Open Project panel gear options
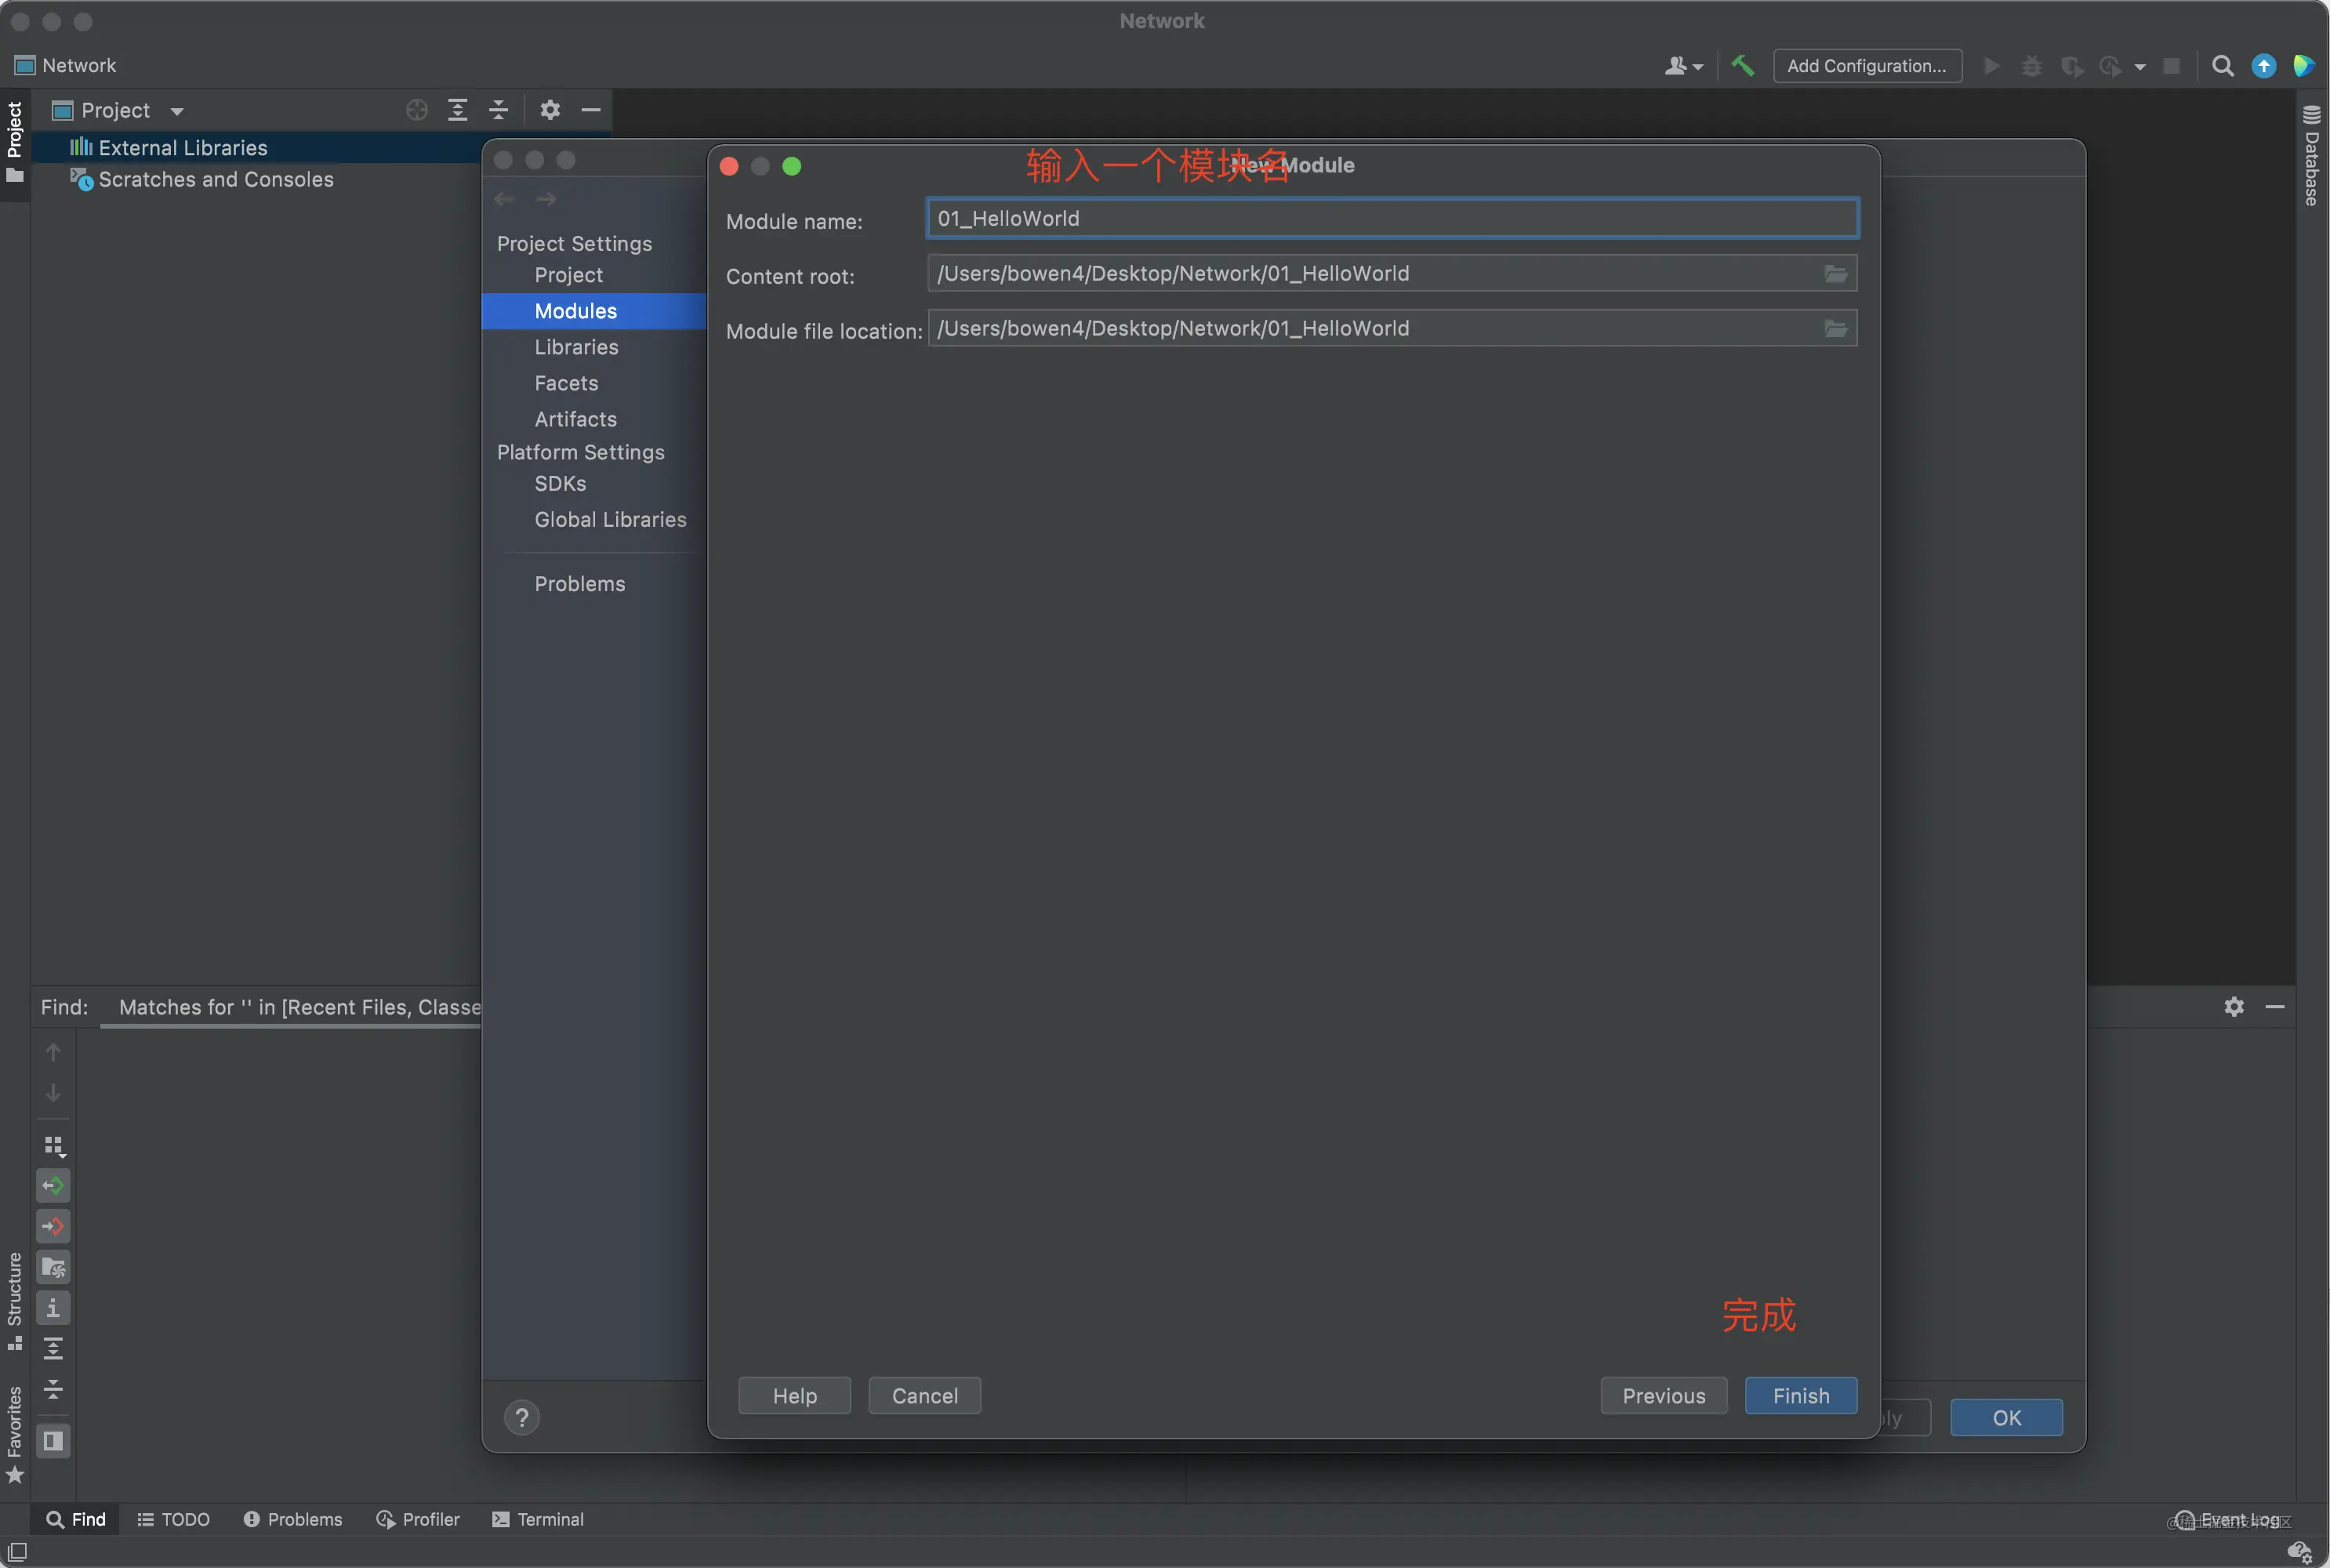Screen dimensions: 2330x1568 550,110
